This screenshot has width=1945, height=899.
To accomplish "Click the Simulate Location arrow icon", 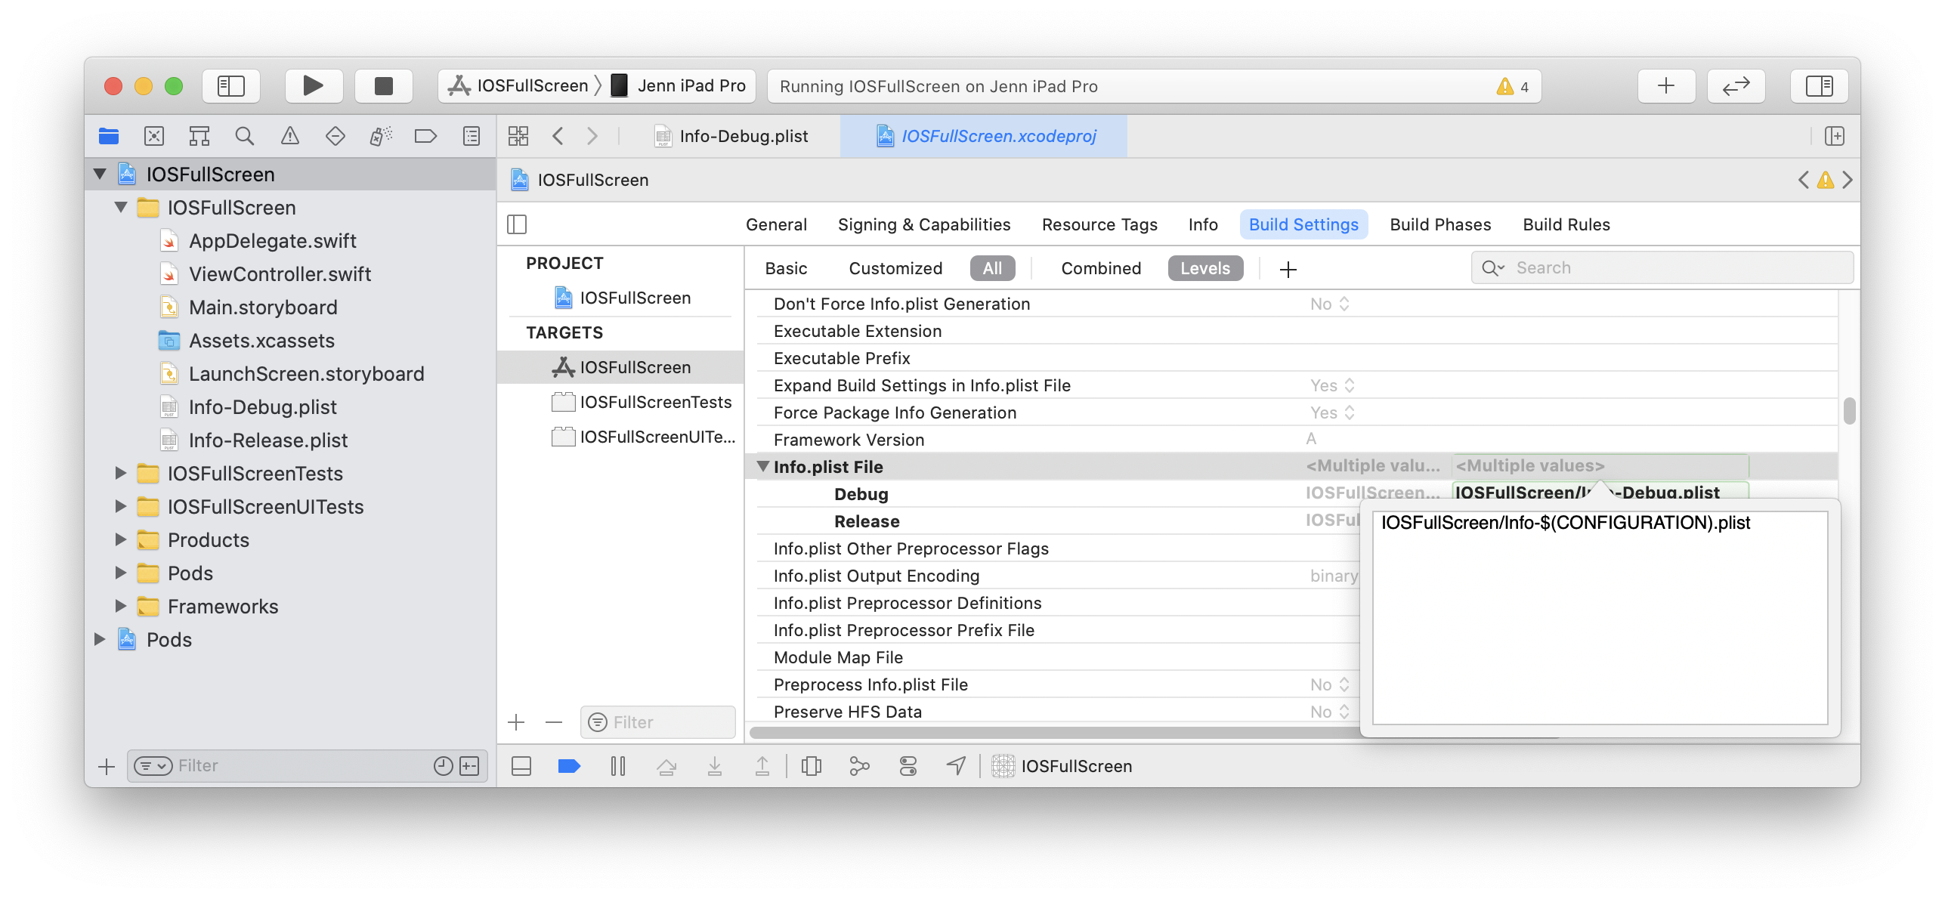I will 954,765.
